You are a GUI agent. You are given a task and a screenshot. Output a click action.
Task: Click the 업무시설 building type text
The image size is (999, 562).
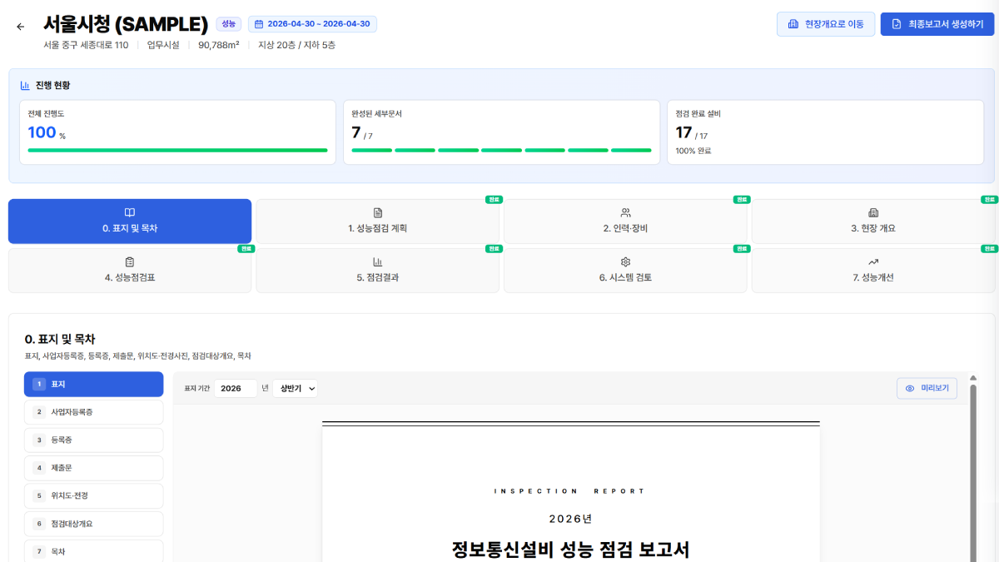coord(163,45)
